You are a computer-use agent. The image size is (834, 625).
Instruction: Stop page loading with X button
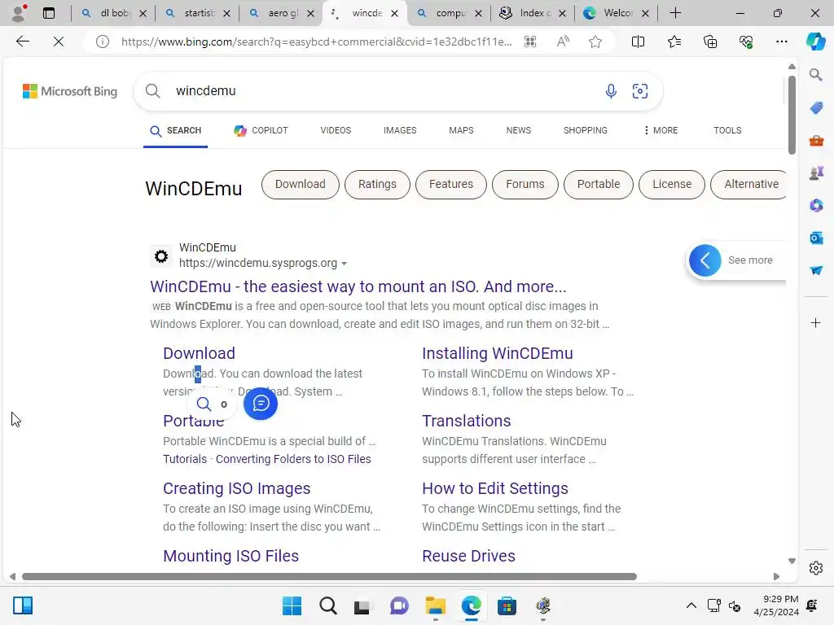pos(59,42)
